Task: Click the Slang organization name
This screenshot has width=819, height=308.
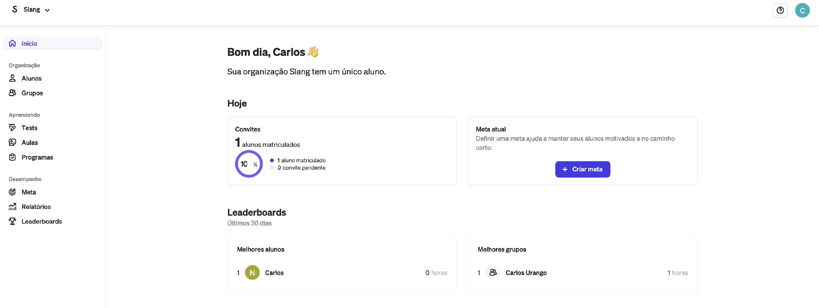Action: tap(31, 10)
